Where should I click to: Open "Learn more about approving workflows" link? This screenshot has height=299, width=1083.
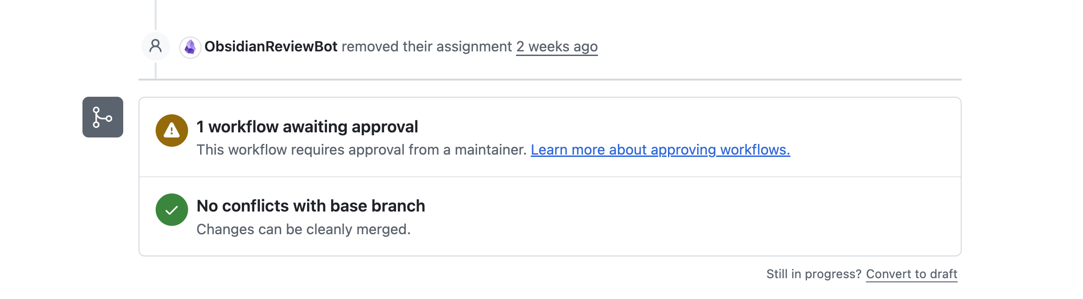coord(660,150)
